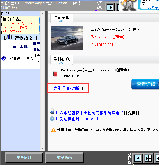Image resolution: width=159 pixels, height=165 pixels.
Task: Open 汽车防盗及中央控制门锁系统设定 link
Action: coord(89,113)
